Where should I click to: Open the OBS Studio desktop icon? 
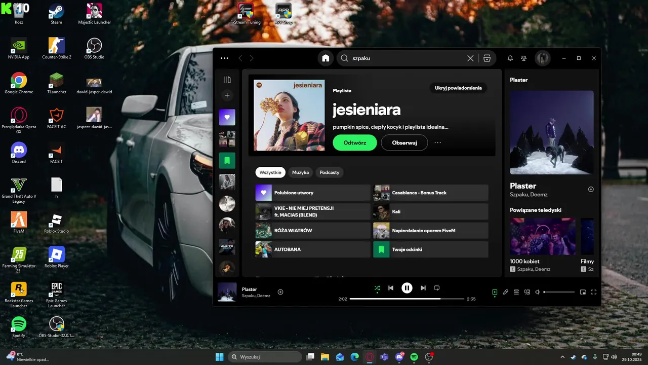94,49
